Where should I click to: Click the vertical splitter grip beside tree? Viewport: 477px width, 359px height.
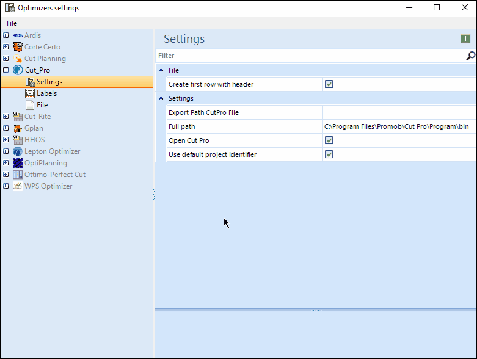click(x=154, y=194)
